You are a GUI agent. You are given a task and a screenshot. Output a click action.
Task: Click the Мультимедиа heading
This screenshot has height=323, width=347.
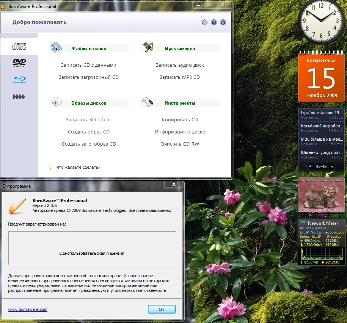[x=180, y=49]
